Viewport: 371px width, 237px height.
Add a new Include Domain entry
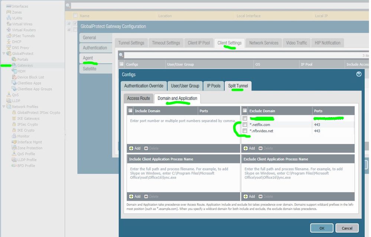click(x=135, y=148)
